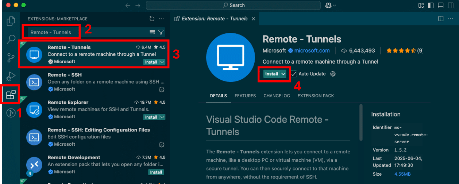Click Remote Development extension icon

pyautogui.click(x=34, y=165)
